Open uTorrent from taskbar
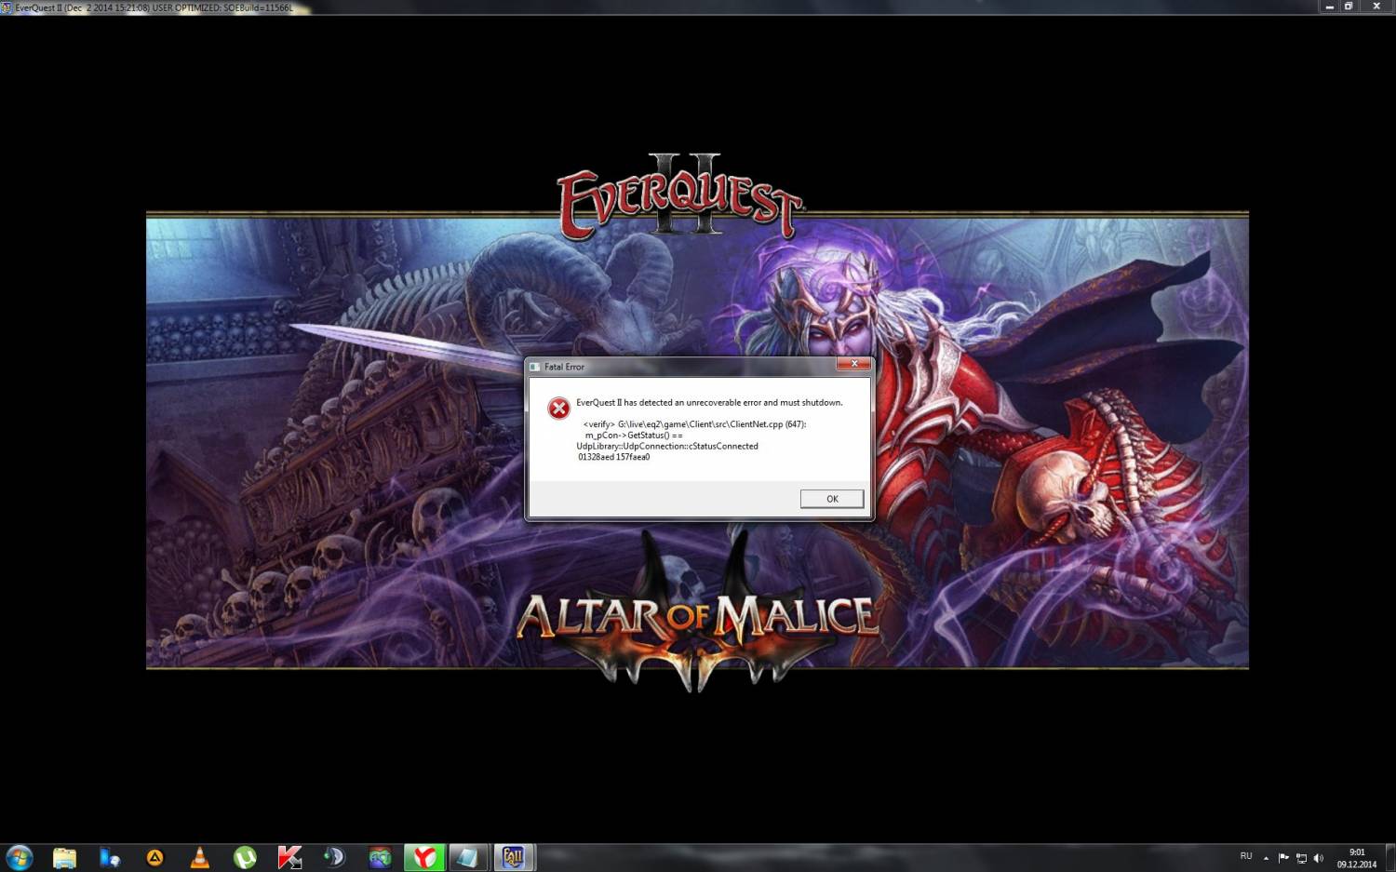 [x=245, y=857]
